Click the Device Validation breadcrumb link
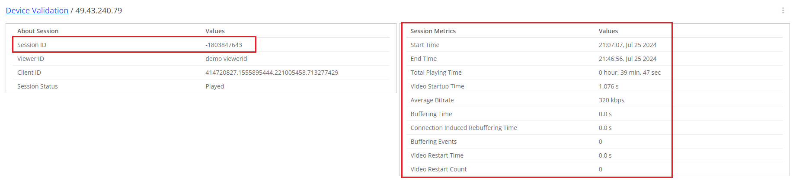 [x=37, y=10]
